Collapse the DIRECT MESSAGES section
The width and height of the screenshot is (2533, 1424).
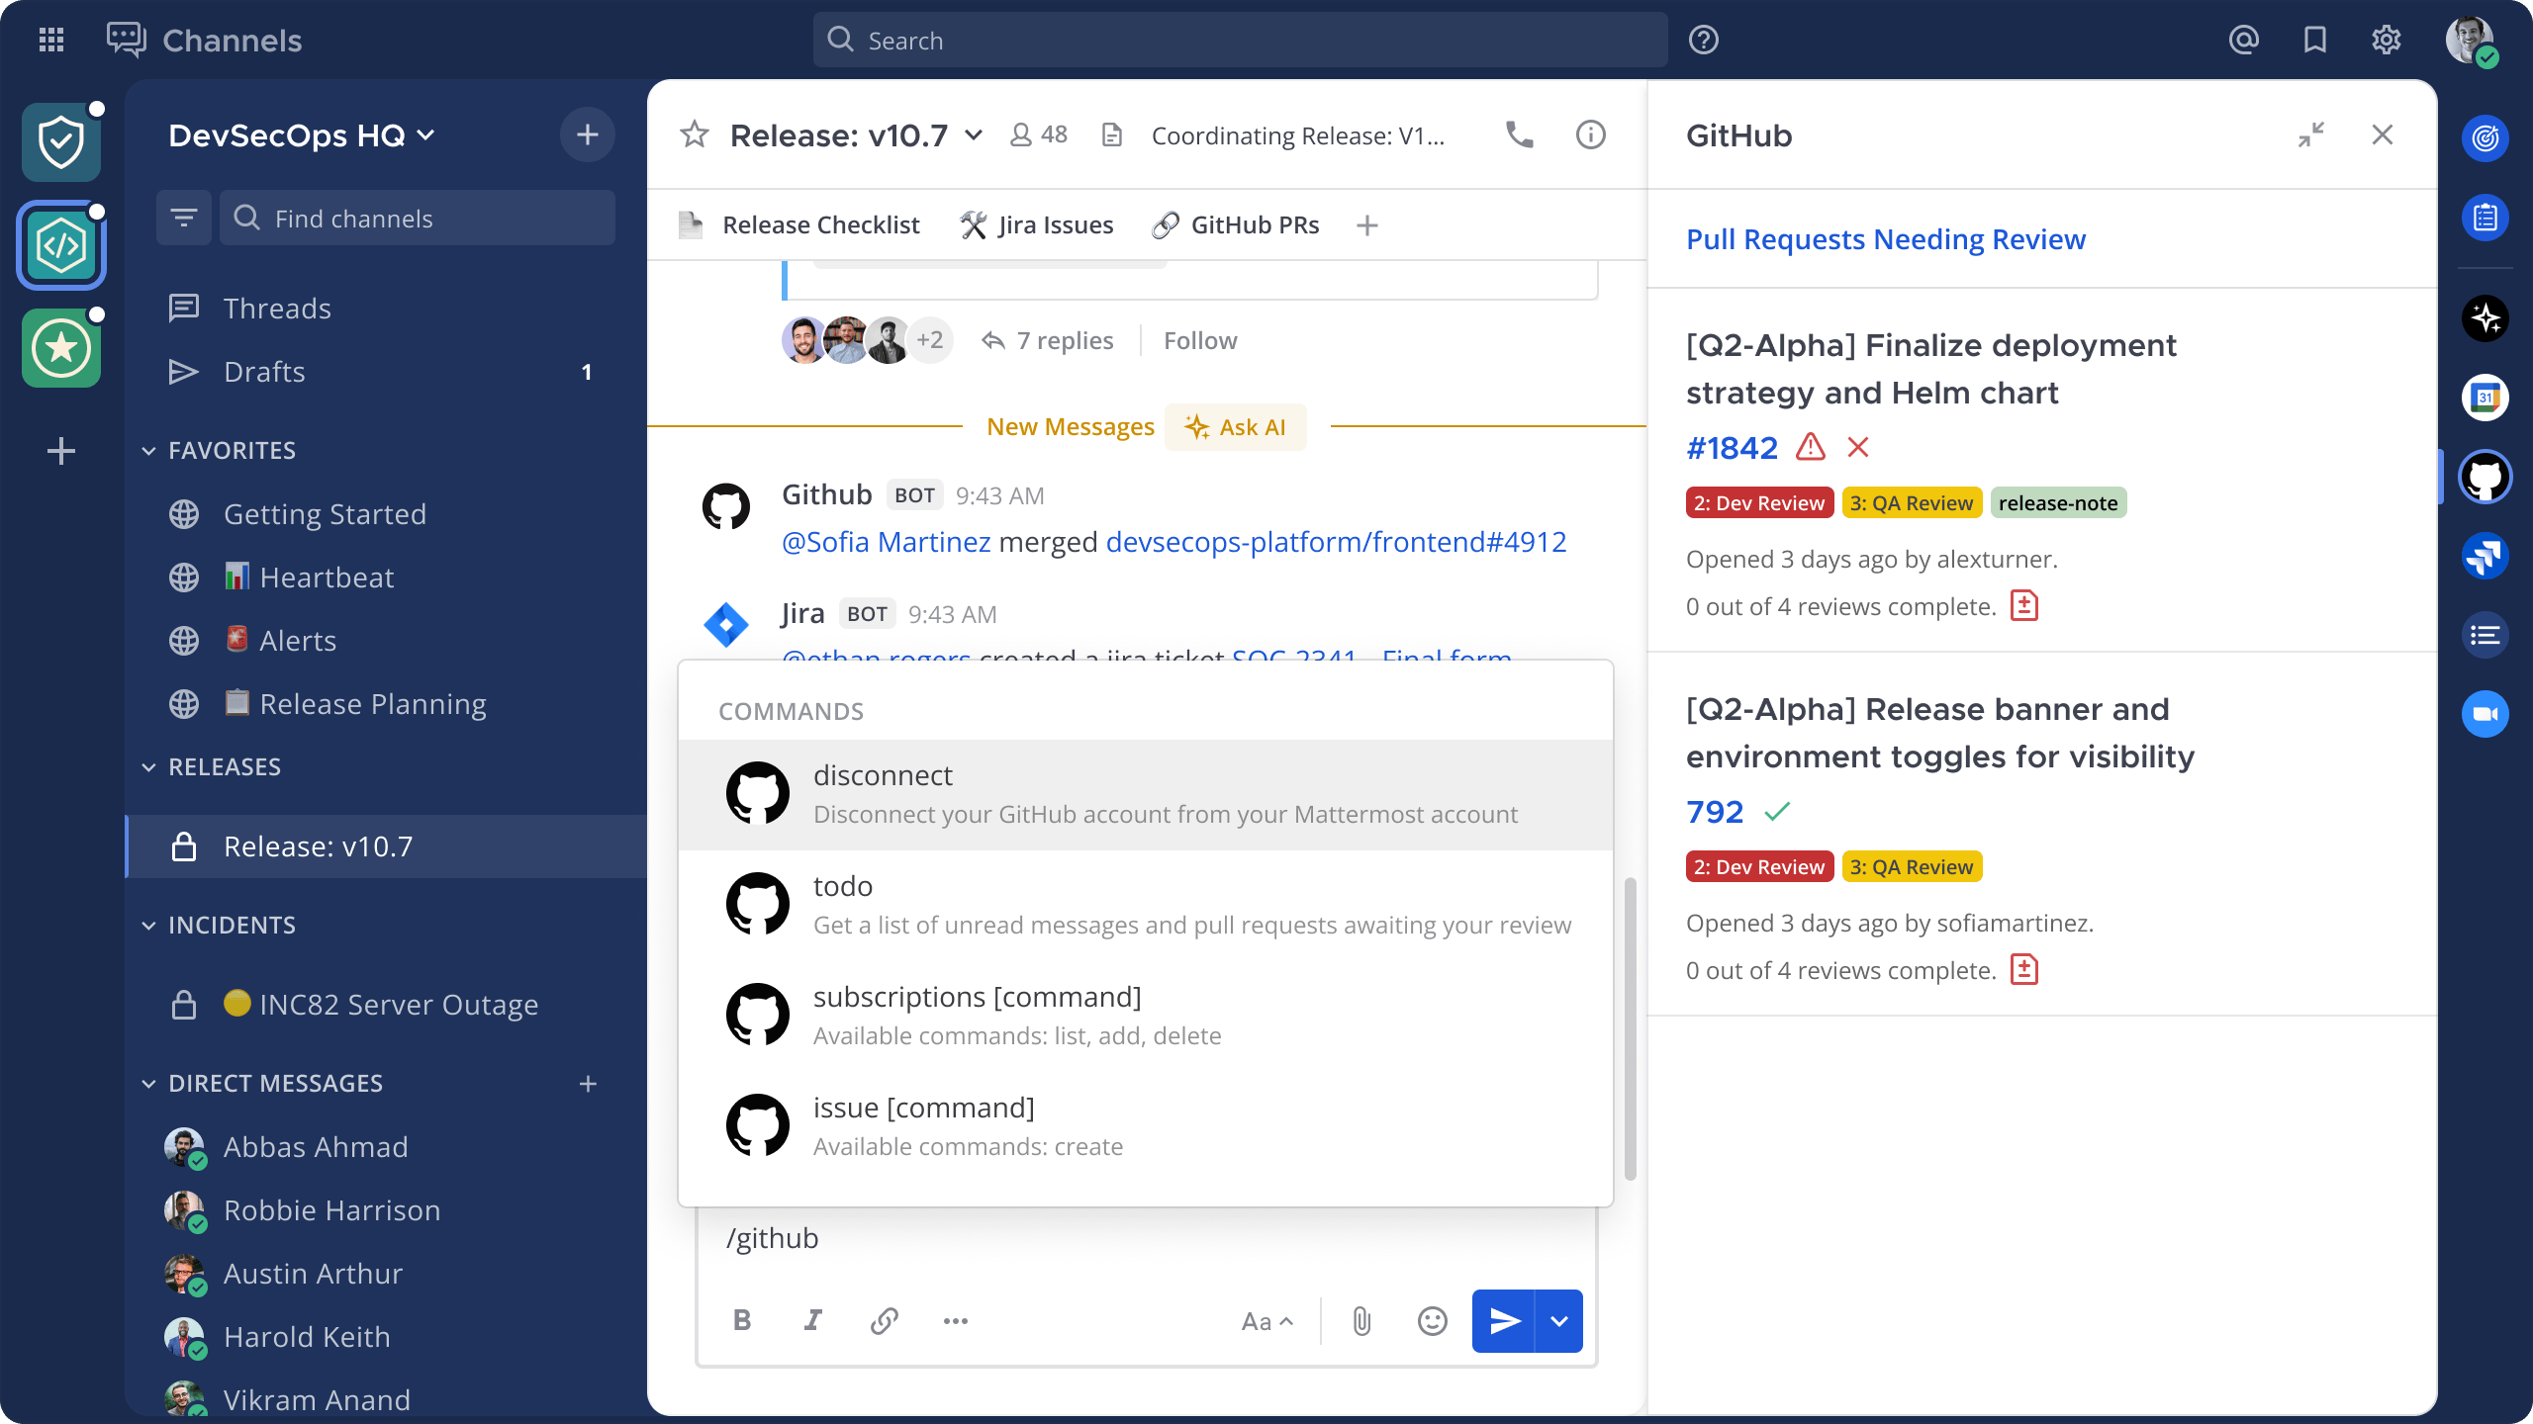pyautogui.click(x=147, y=1083)
